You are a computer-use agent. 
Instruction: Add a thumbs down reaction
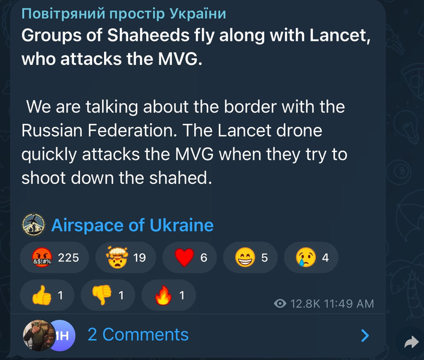click(107, 295)
